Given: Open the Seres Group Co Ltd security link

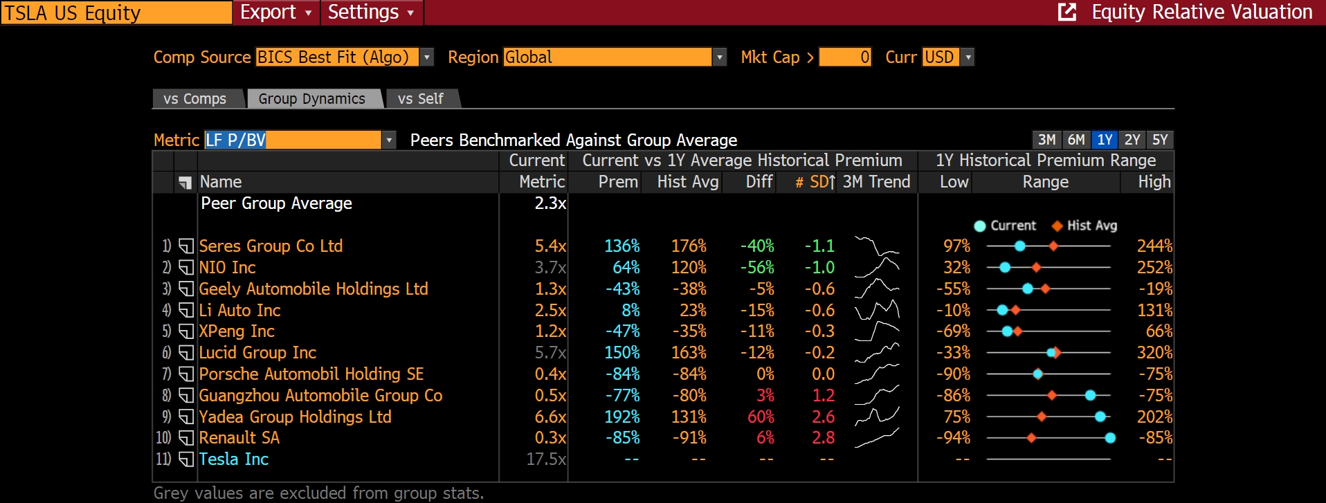Looking at the screenshot, I should 271,246.
